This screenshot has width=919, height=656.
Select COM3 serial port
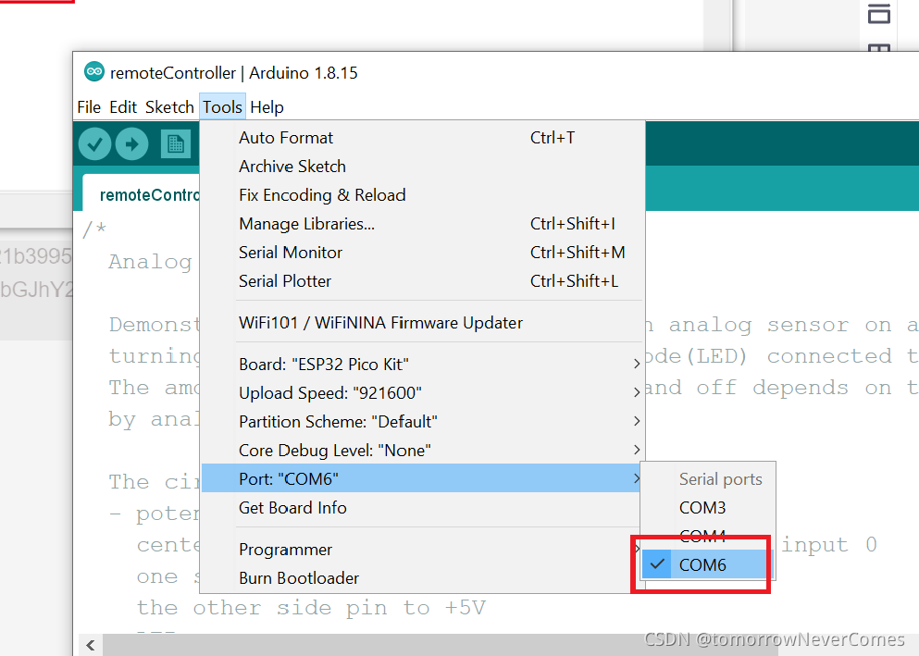pos(708,508)
